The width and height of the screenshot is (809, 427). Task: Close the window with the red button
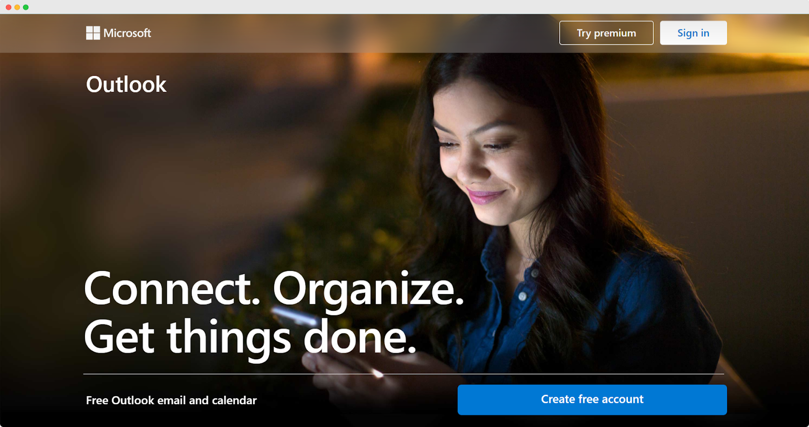tap(9, 7)
